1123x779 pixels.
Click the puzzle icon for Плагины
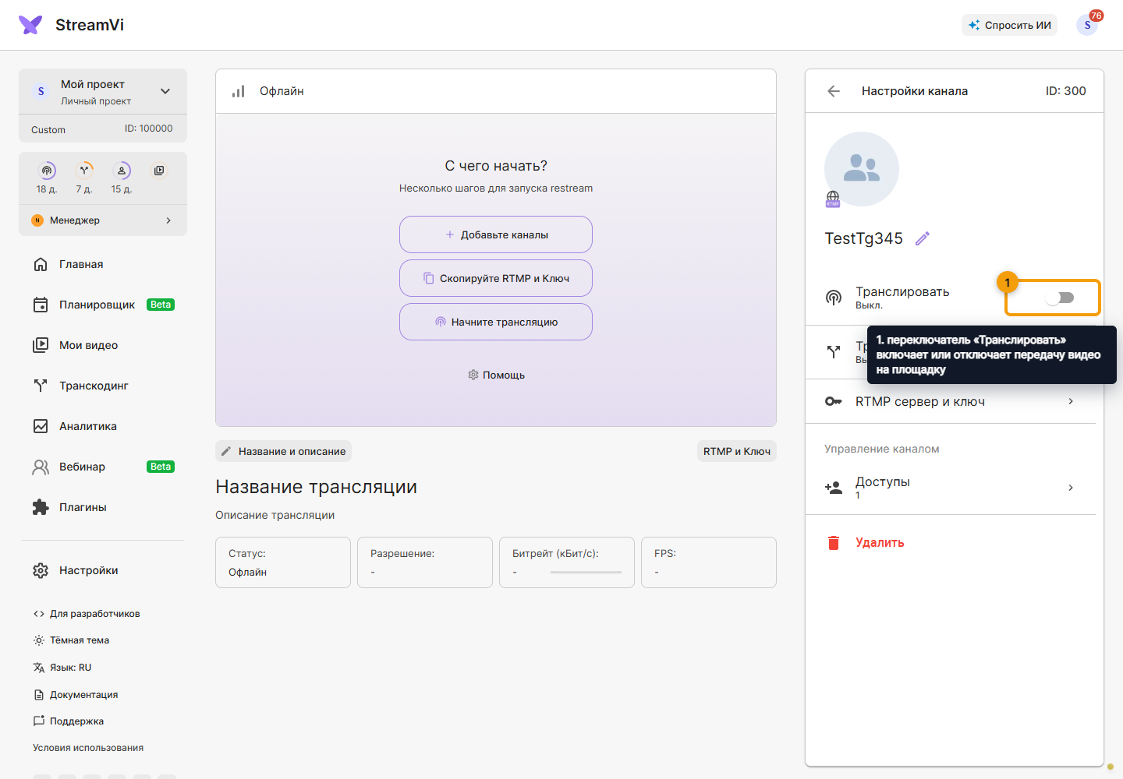[x=41, y=507]
